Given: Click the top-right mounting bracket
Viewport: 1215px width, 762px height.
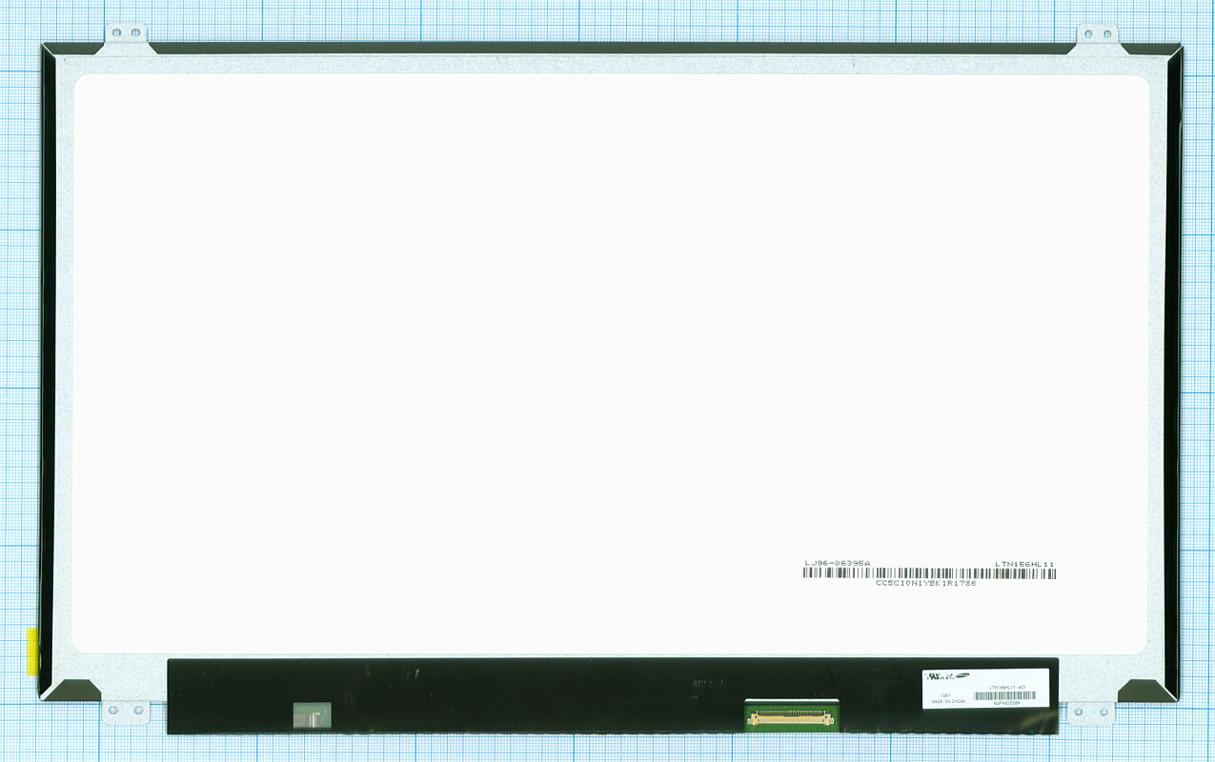Looking at the screenshot, I should (1097, 35).
